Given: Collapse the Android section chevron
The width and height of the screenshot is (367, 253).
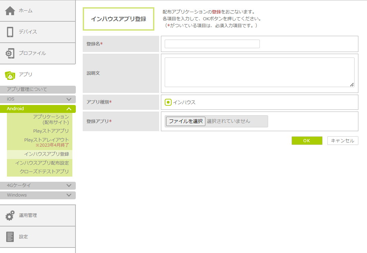Looking at the screenshot, I should (69, 109).
